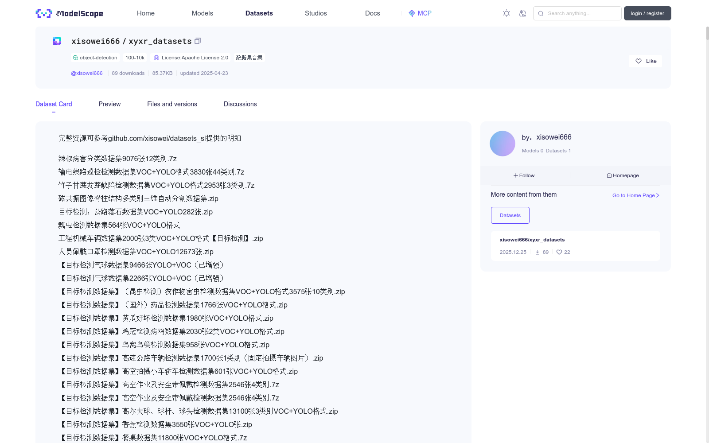709x443 pixels.
Task: Switch to the Files and versions tab
Action: tap(172, 104)
